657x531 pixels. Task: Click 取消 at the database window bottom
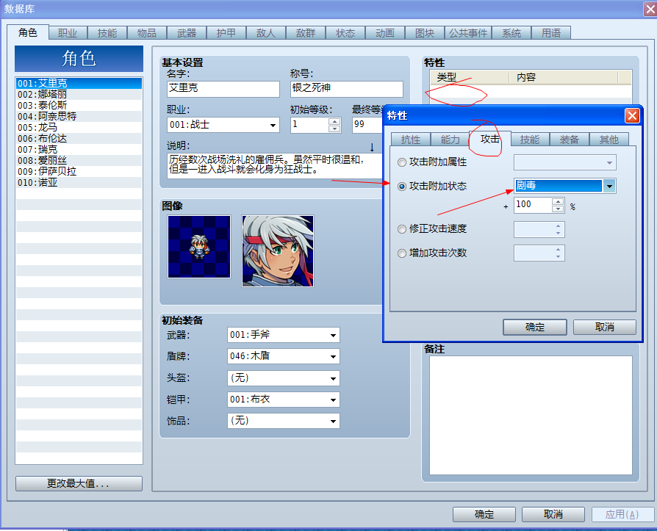[553, 514]
